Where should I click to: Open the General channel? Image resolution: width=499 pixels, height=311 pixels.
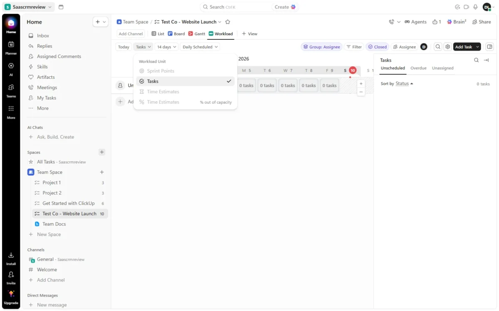(x=66, y=259)
